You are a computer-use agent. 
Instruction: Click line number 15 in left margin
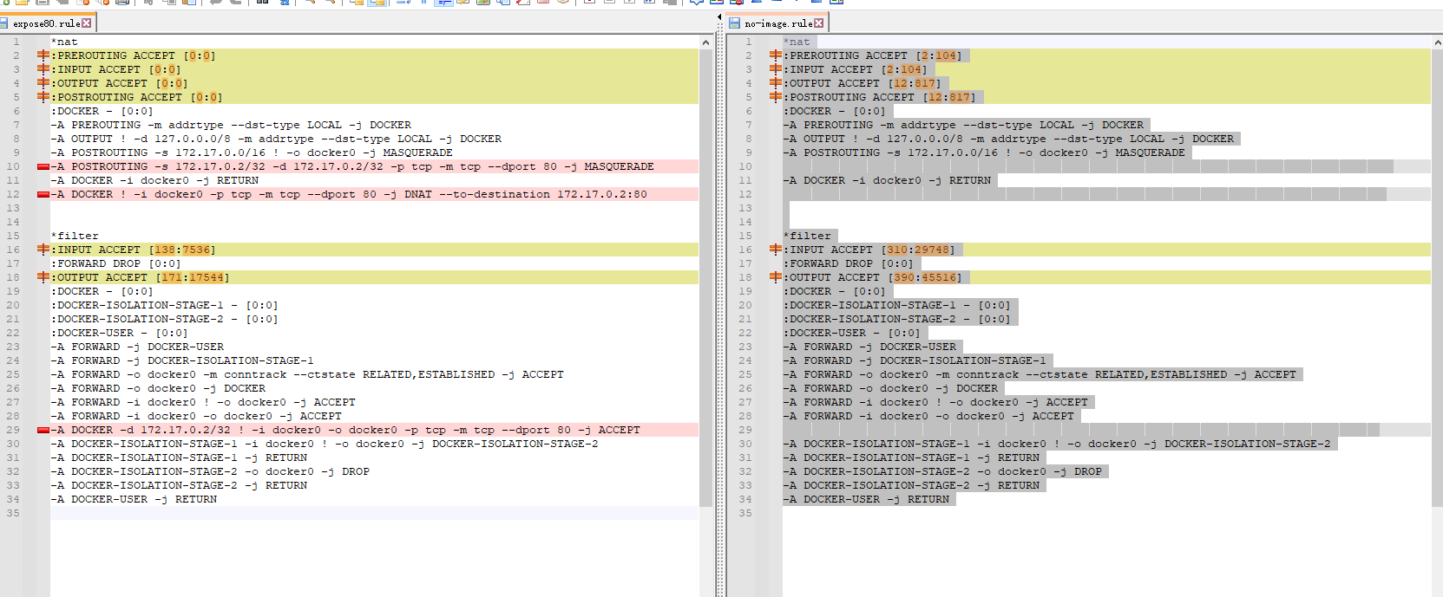(13, 236)
